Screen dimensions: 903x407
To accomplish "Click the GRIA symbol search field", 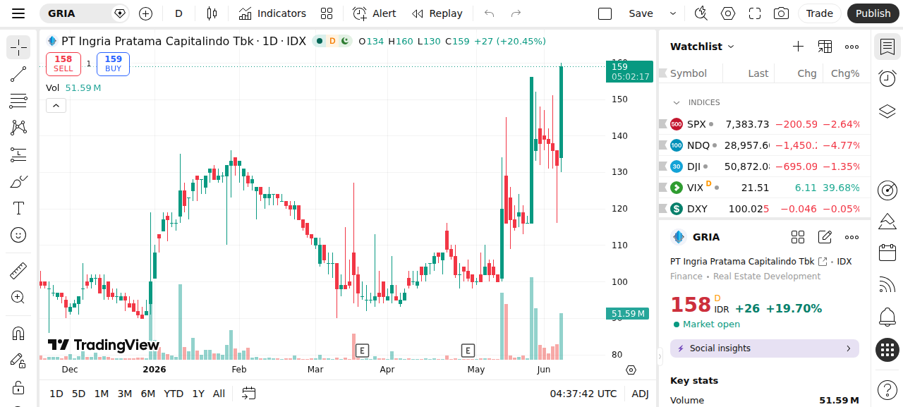I will (x=83, y=13).
